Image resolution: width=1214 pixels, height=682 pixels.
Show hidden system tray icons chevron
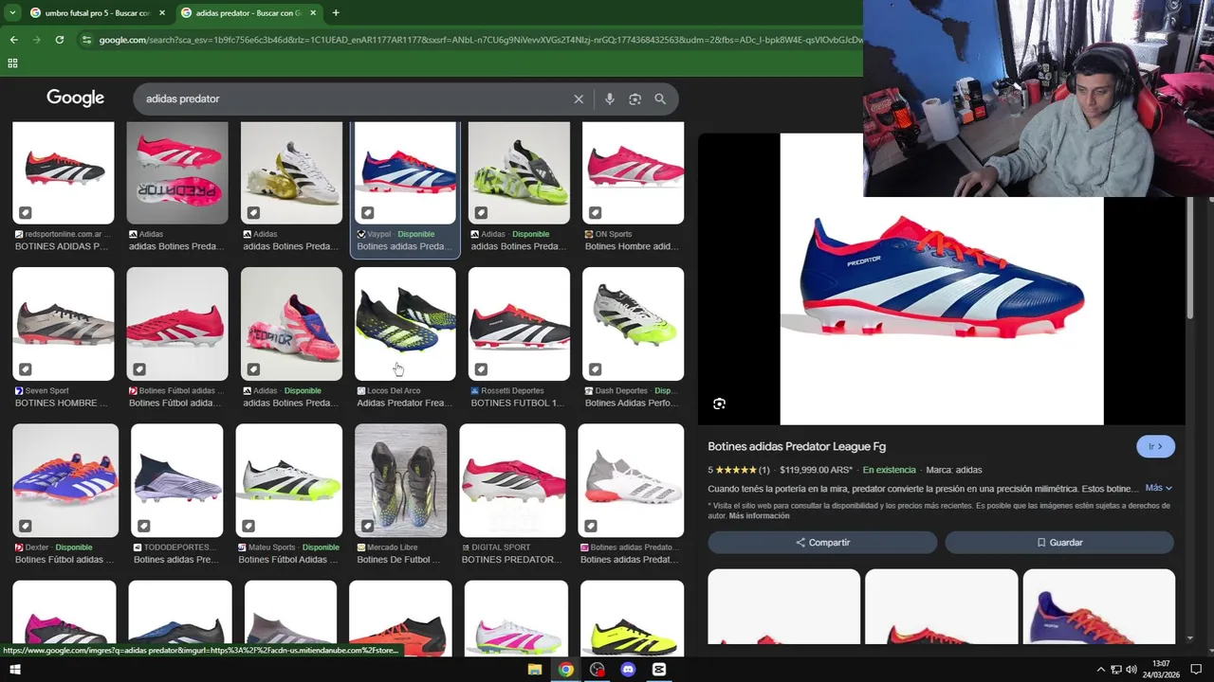(1100, 670)
